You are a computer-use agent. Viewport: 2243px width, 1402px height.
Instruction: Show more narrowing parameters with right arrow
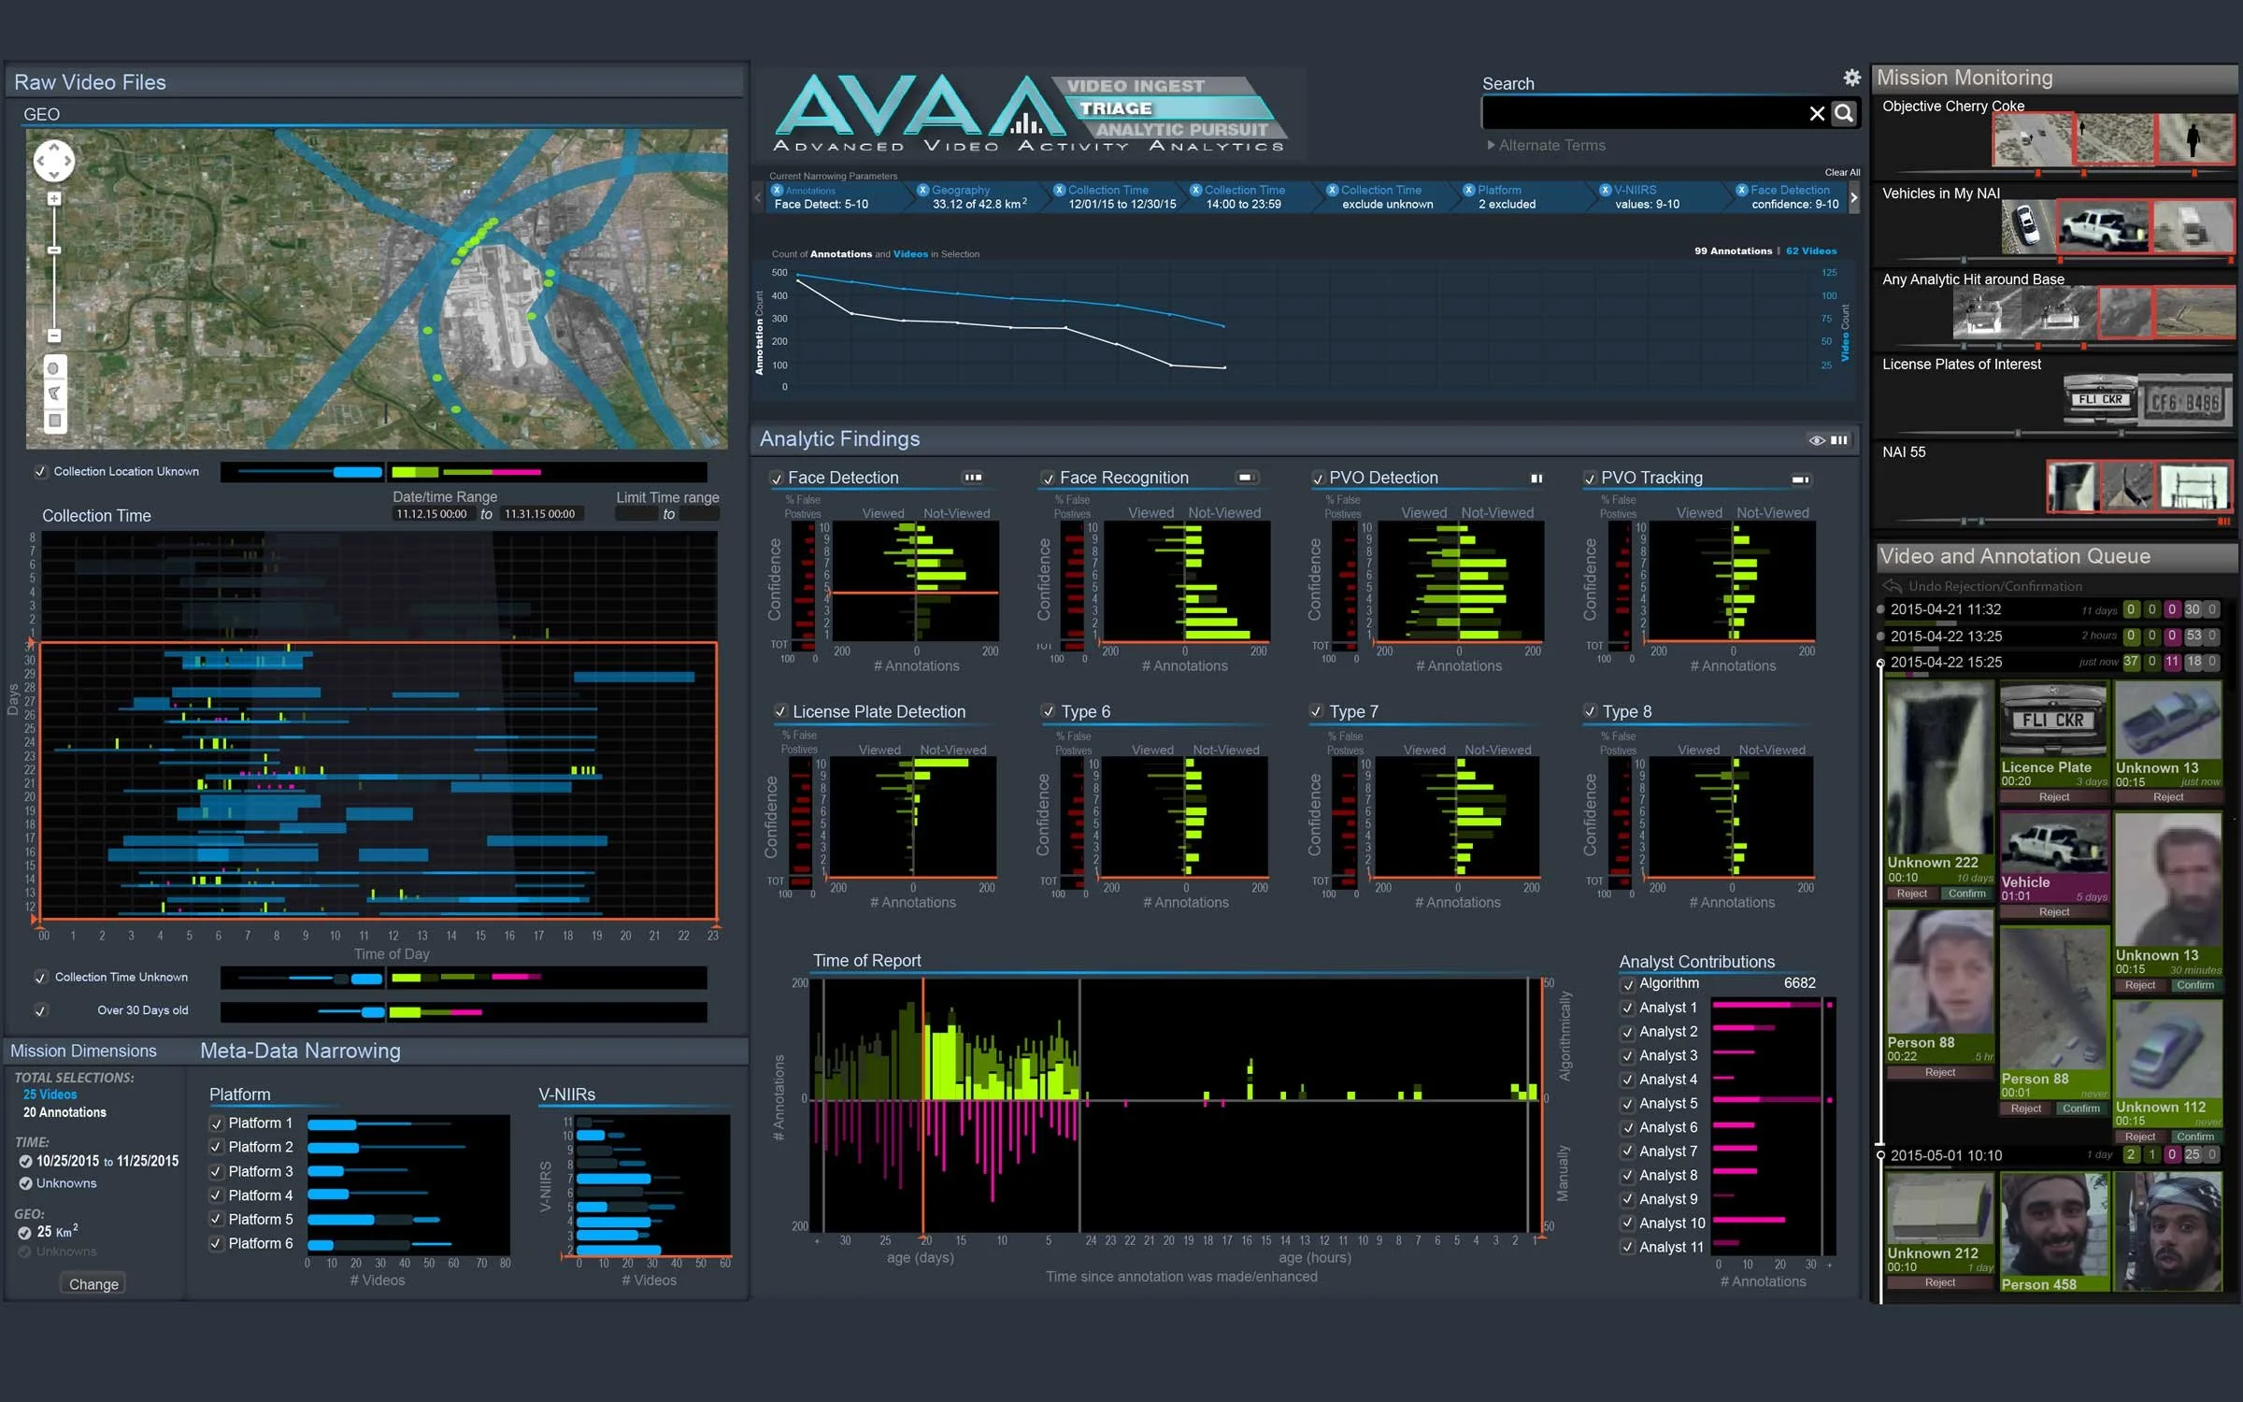[1854, 197]
